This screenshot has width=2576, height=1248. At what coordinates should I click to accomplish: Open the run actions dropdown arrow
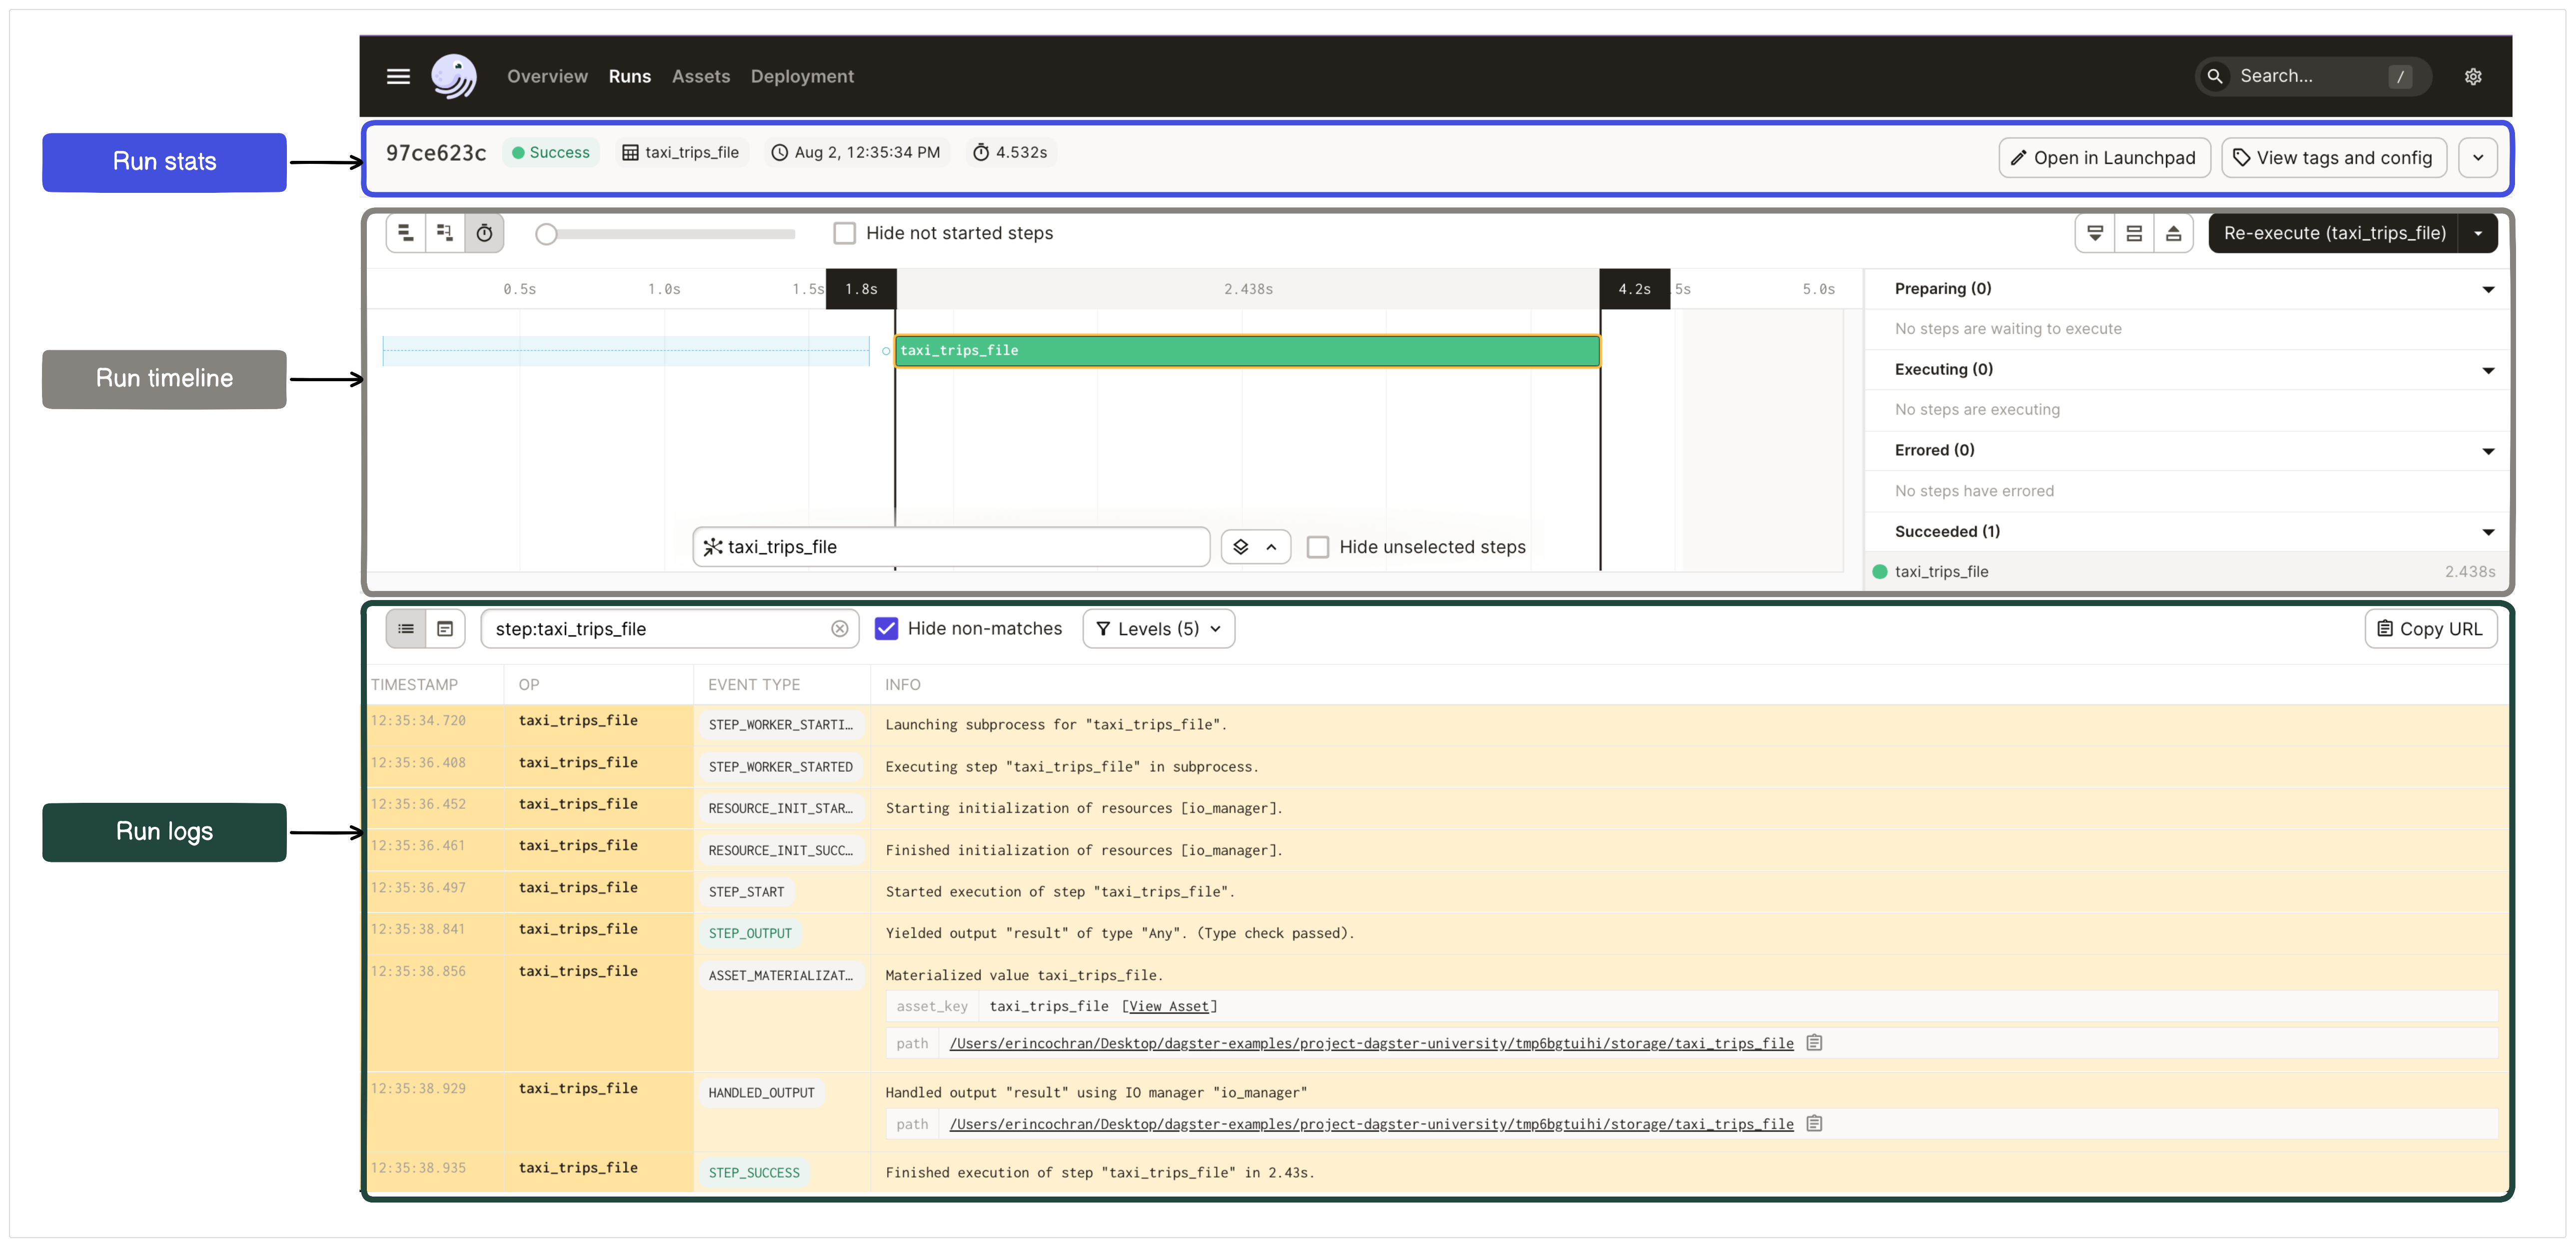(2477, 158)
